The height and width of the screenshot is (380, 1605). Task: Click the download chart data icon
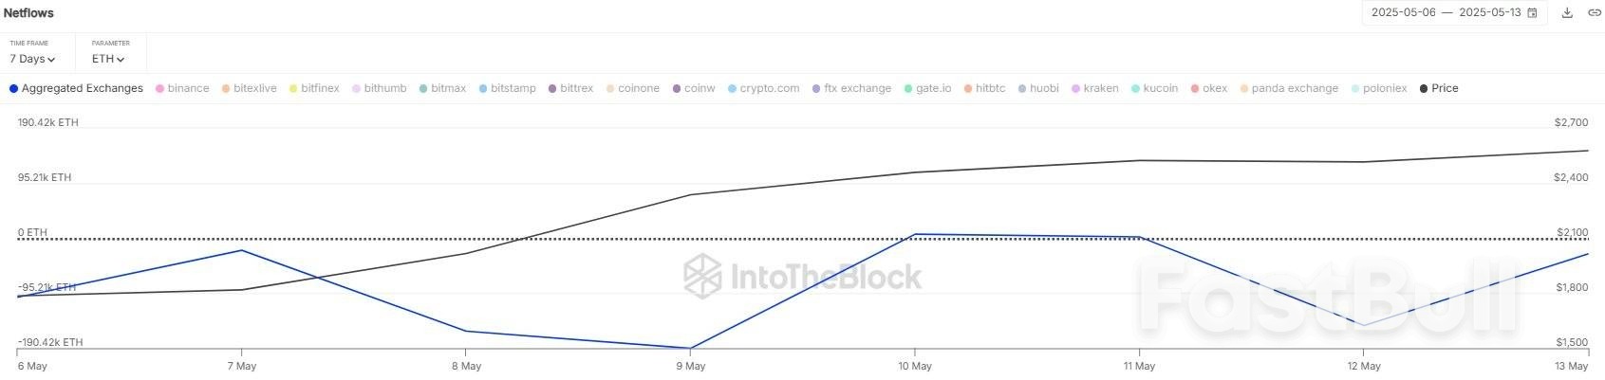1567,13
